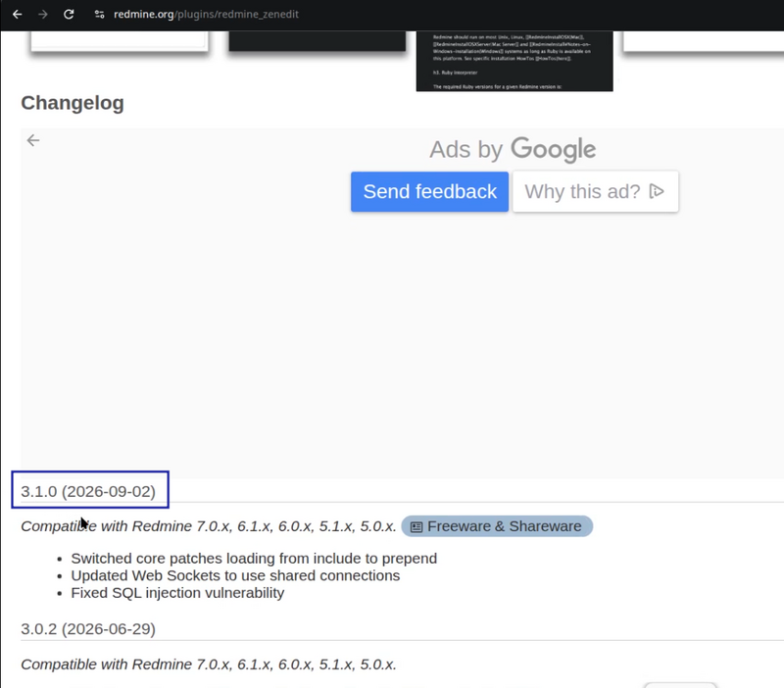Click the Ads by Google label

tap(513, 149)
